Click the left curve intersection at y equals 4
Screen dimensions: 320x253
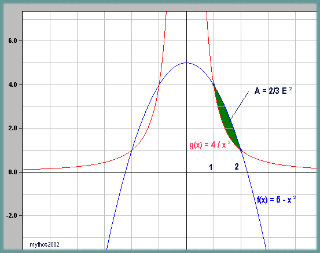(x=159, y=85)
